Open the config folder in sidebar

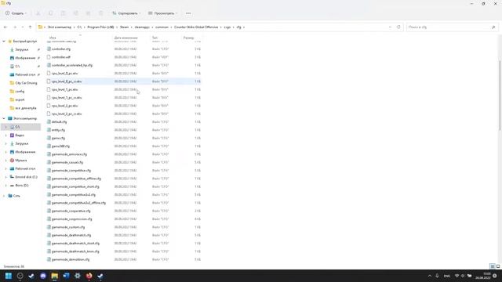pyautogui.click(x=20, y=91)
